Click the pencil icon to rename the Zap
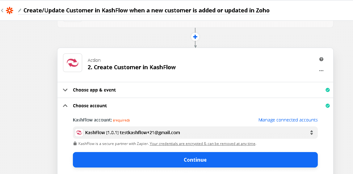This screenshot has width=353, height=174. [x=20, y=11]
